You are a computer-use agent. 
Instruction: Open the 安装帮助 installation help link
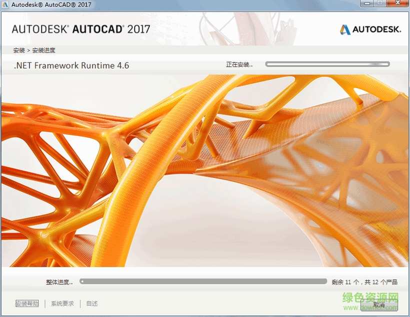click(27, 304)
